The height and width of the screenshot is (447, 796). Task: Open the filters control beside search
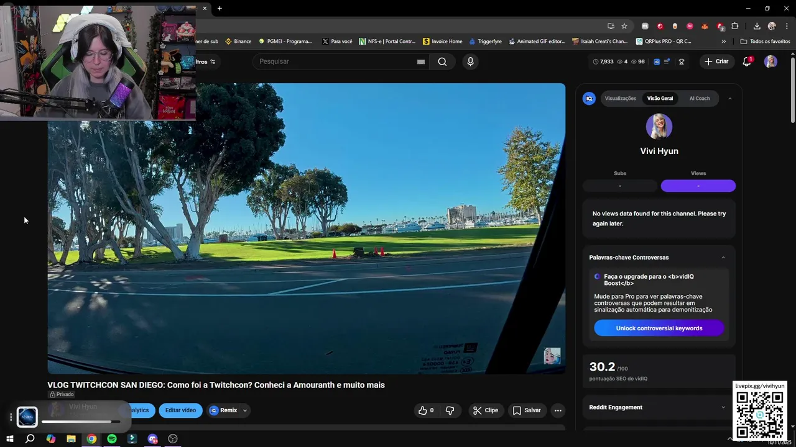pos(206,61)
